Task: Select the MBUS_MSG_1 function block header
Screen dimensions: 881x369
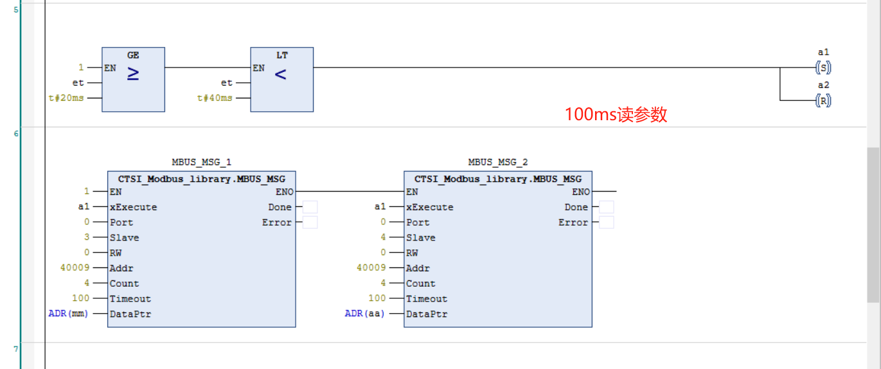Action: point(202,179)
